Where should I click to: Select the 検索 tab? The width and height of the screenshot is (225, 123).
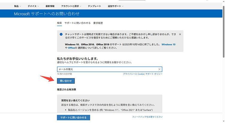(x=59, y=23)
